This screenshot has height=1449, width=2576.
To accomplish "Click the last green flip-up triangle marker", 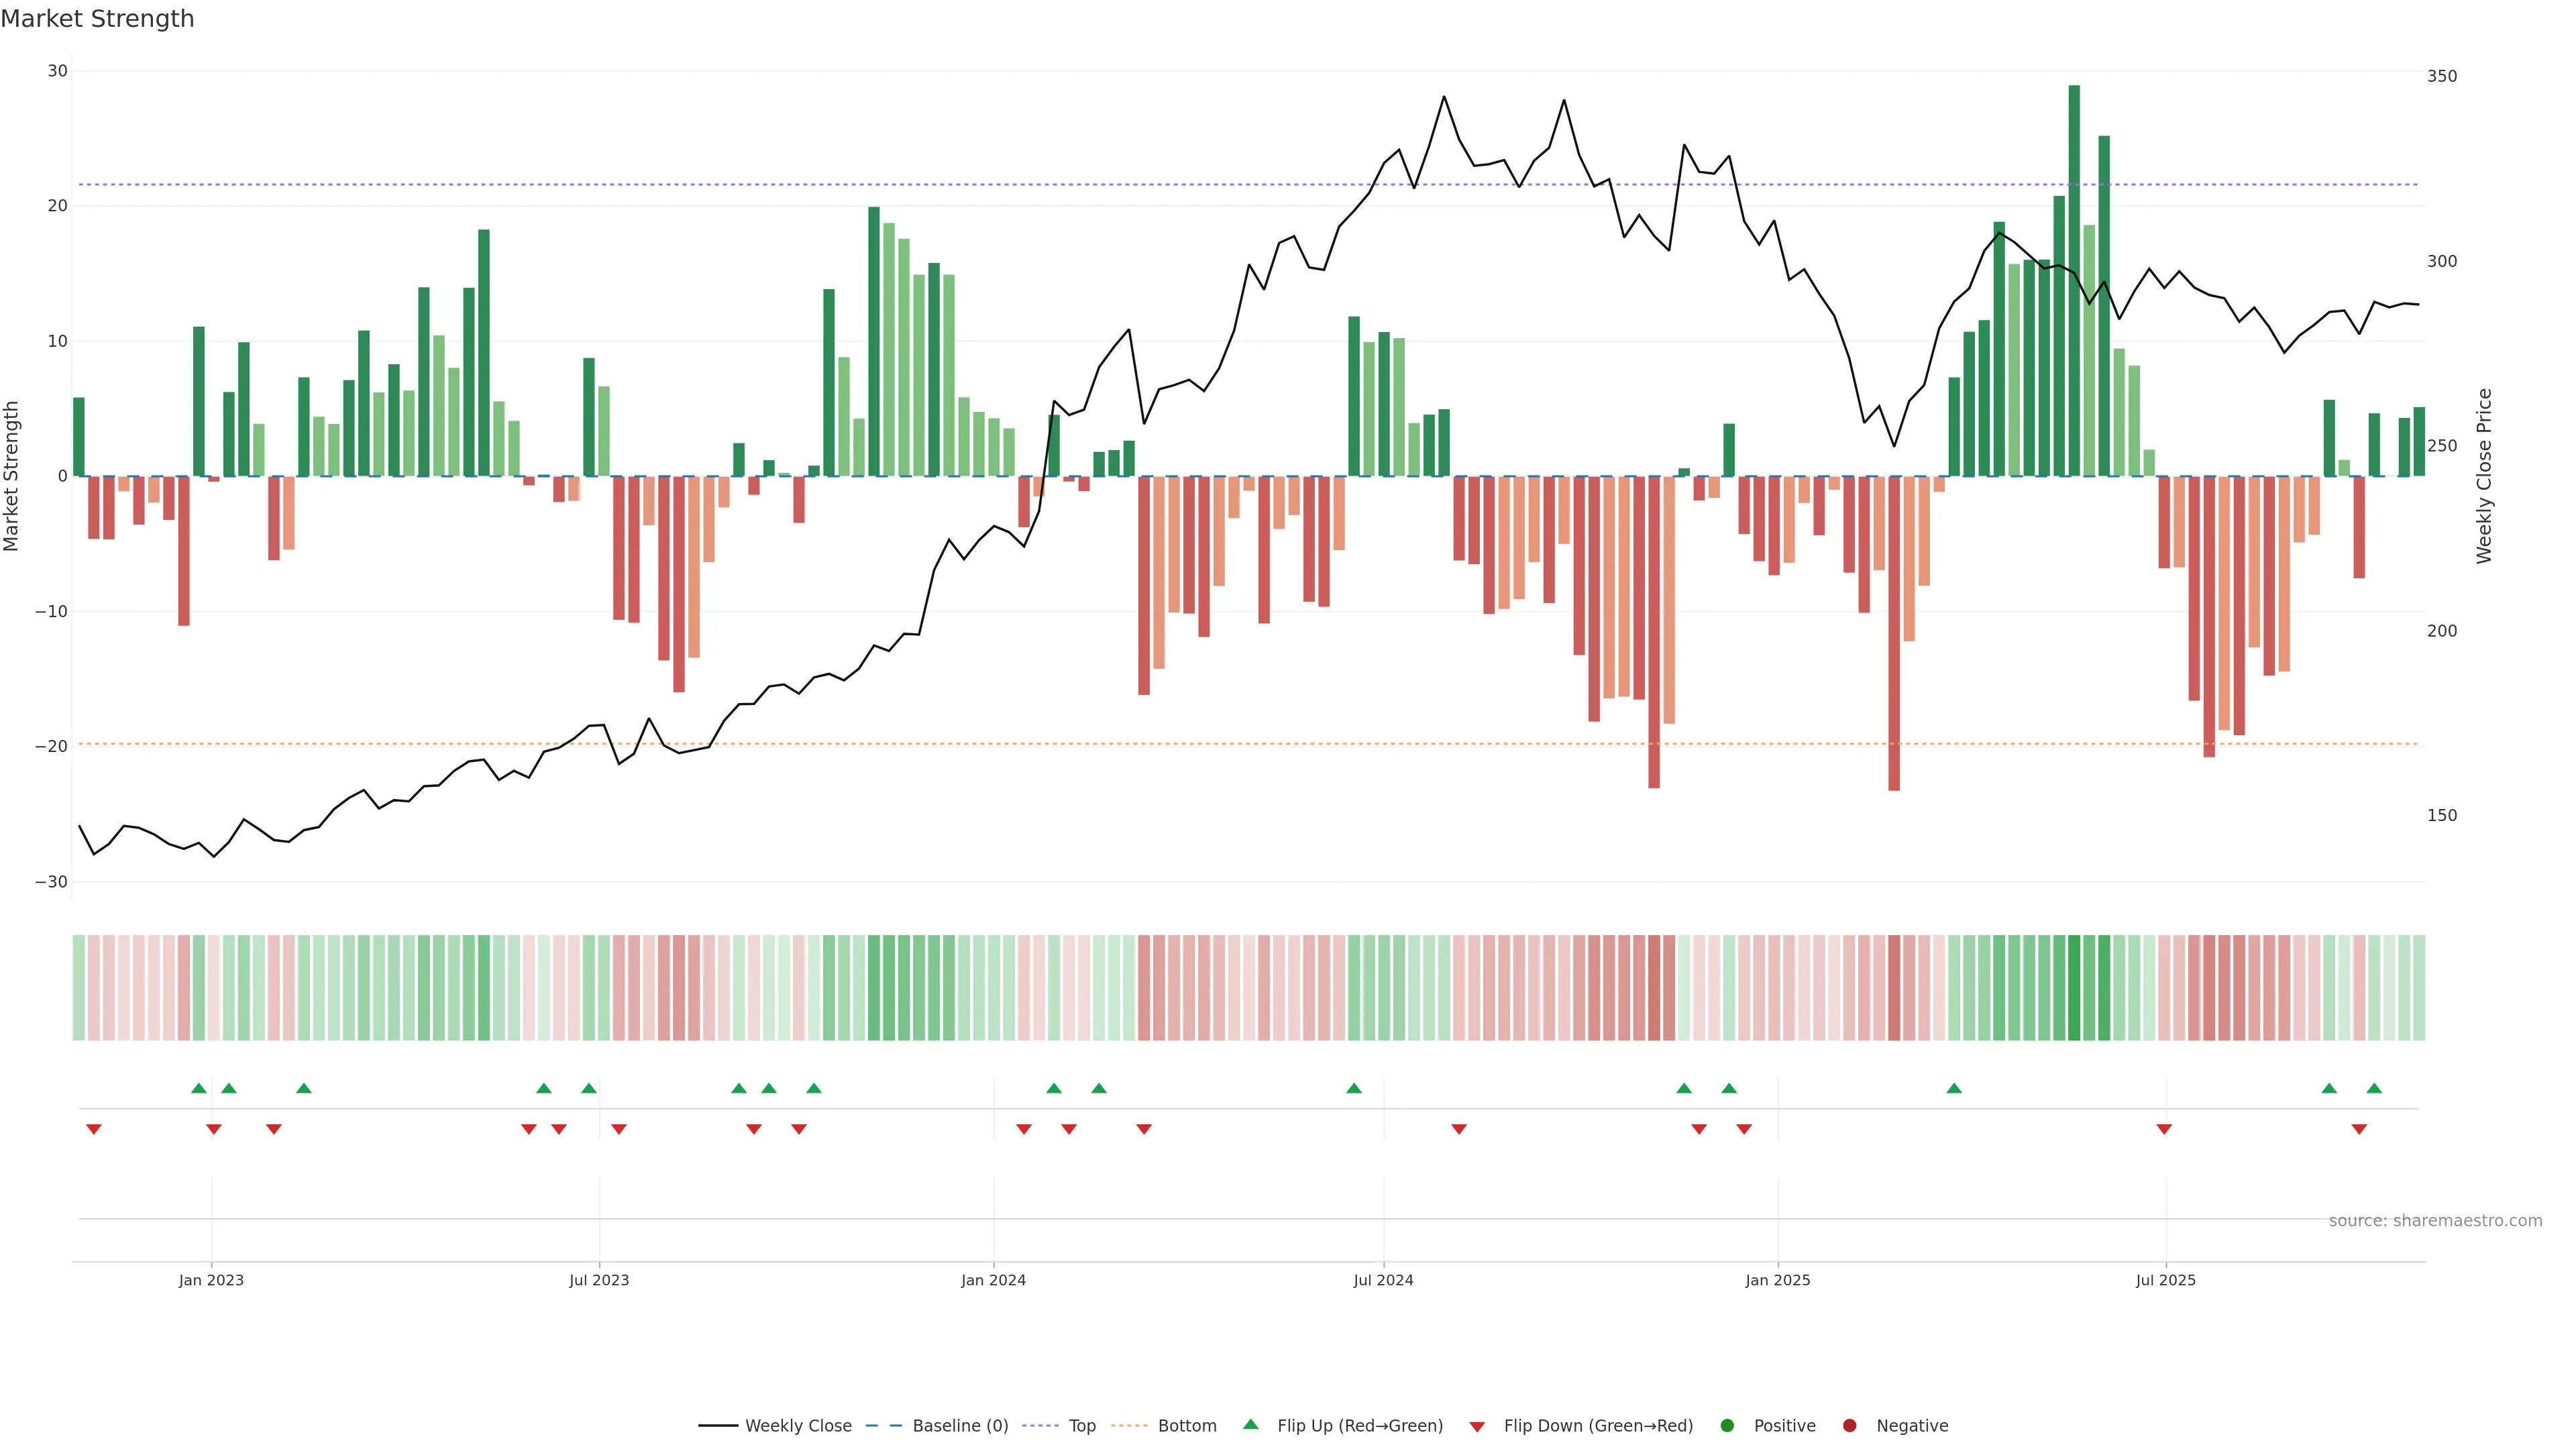I will 2374,1088.
